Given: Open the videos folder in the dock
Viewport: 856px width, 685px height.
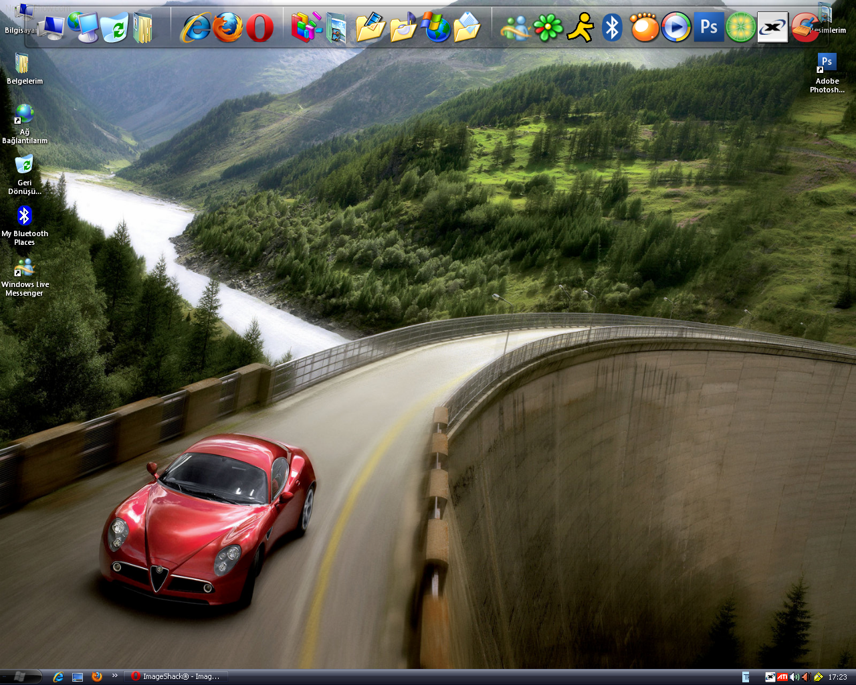Looking at the screenshot, I should (370, 28).
